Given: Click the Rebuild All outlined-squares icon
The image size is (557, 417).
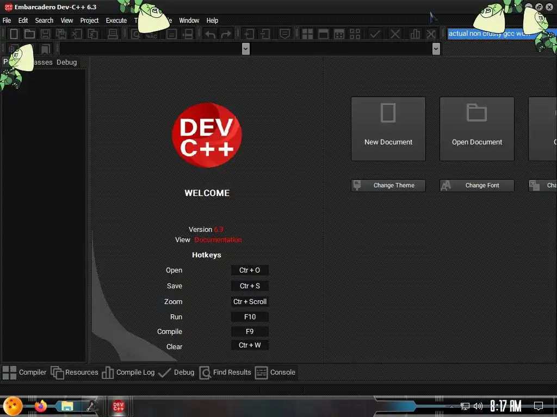Looking at the screenshot, I should (355, 34).
